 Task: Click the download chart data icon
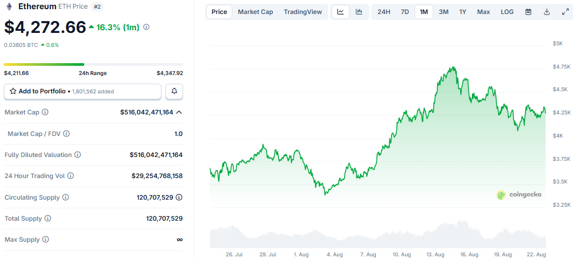(547, 12)
